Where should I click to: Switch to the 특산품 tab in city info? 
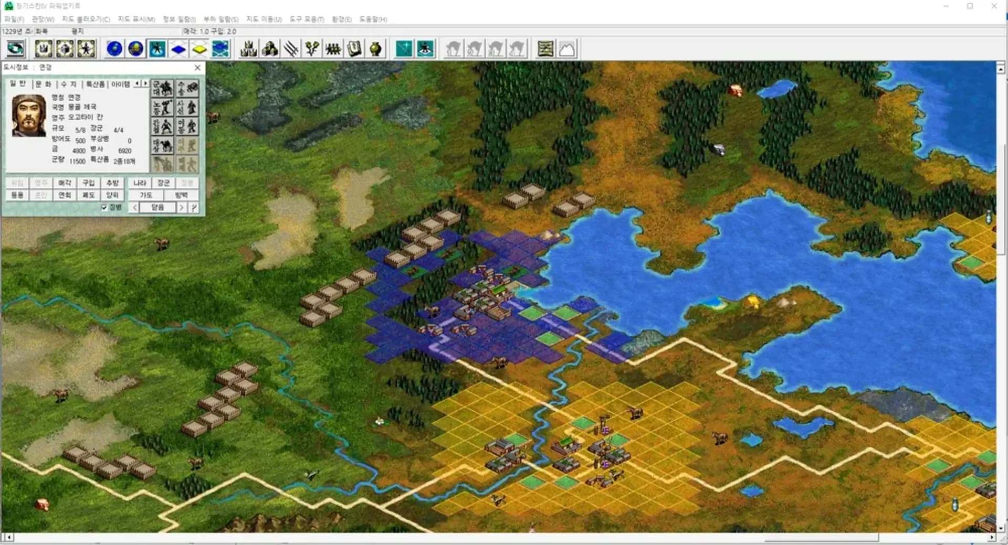(95, 84)
